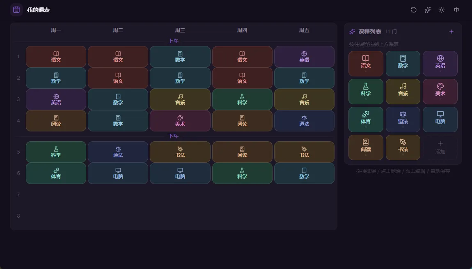Viewport: 472px width, 269px height.
Task: Switch language with the 中 button
Action: point(456,10)
